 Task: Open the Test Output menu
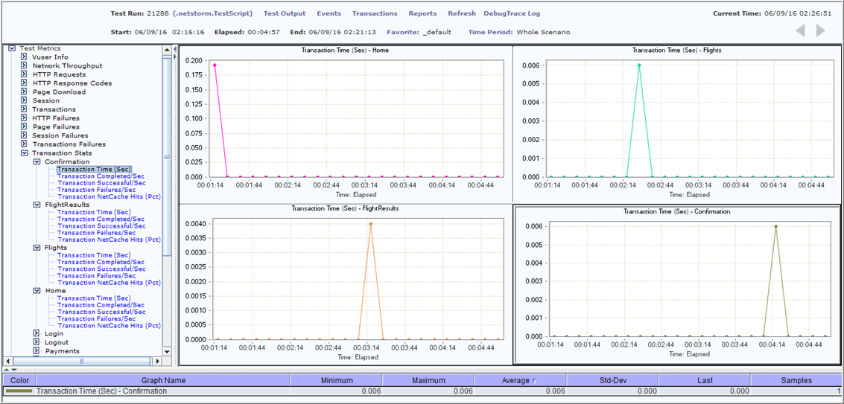285,13
